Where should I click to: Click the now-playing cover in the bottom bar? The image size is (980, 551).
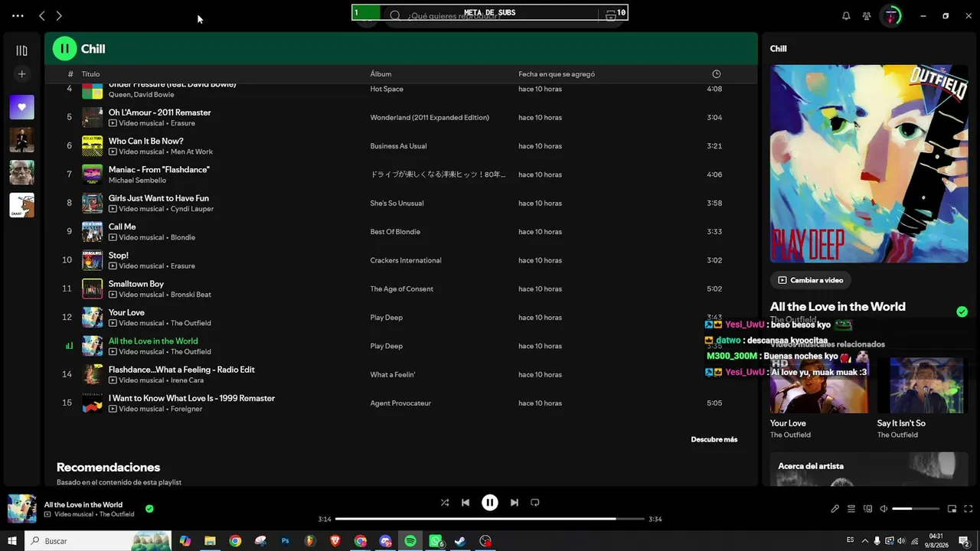coord(22,509)
